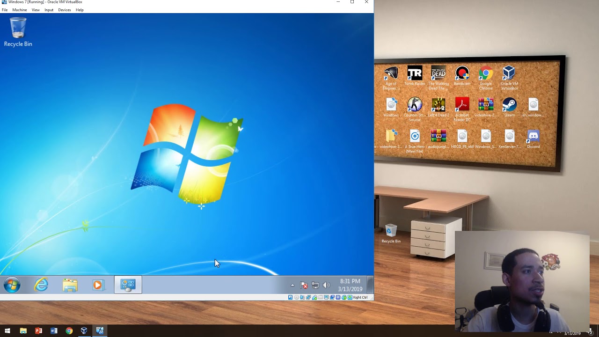Open the View menu in VirtualBox
Screen dimensions: 599x337
36,10
